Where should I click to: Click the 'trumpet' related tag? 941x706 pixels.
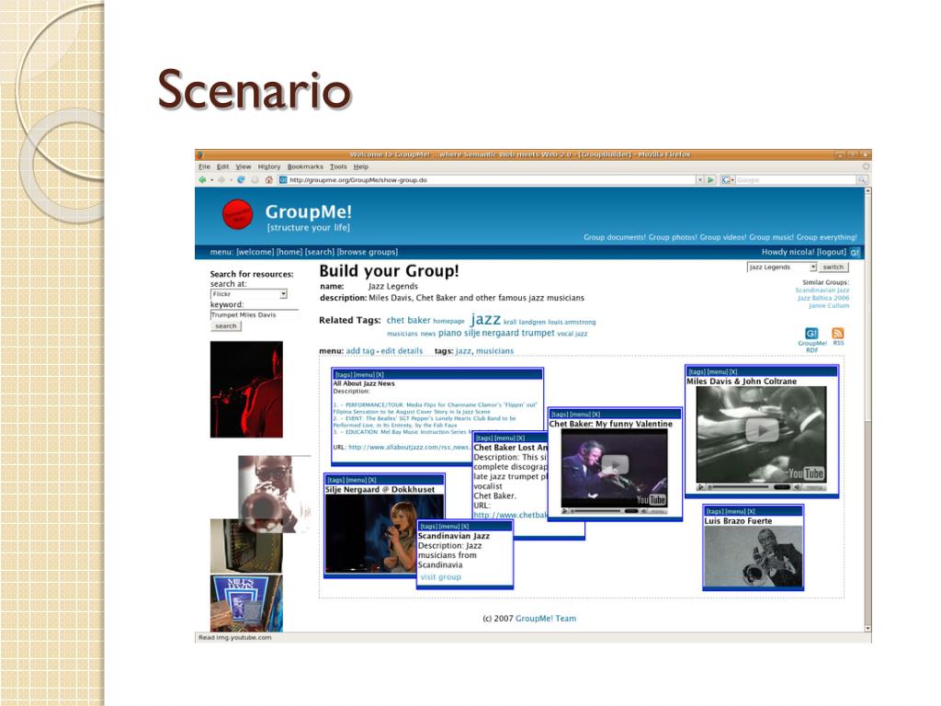[538, 333]
